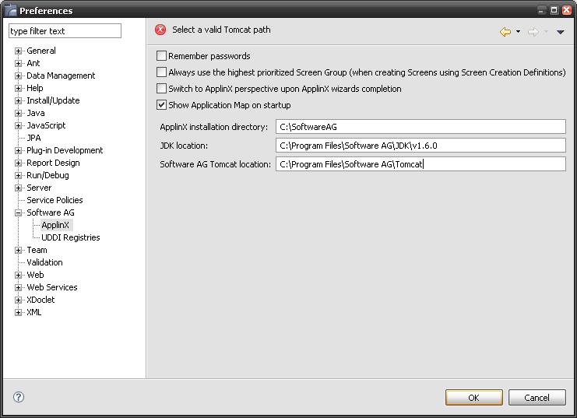
Task: Expand the JavaScript node
Action: point(18,126)
